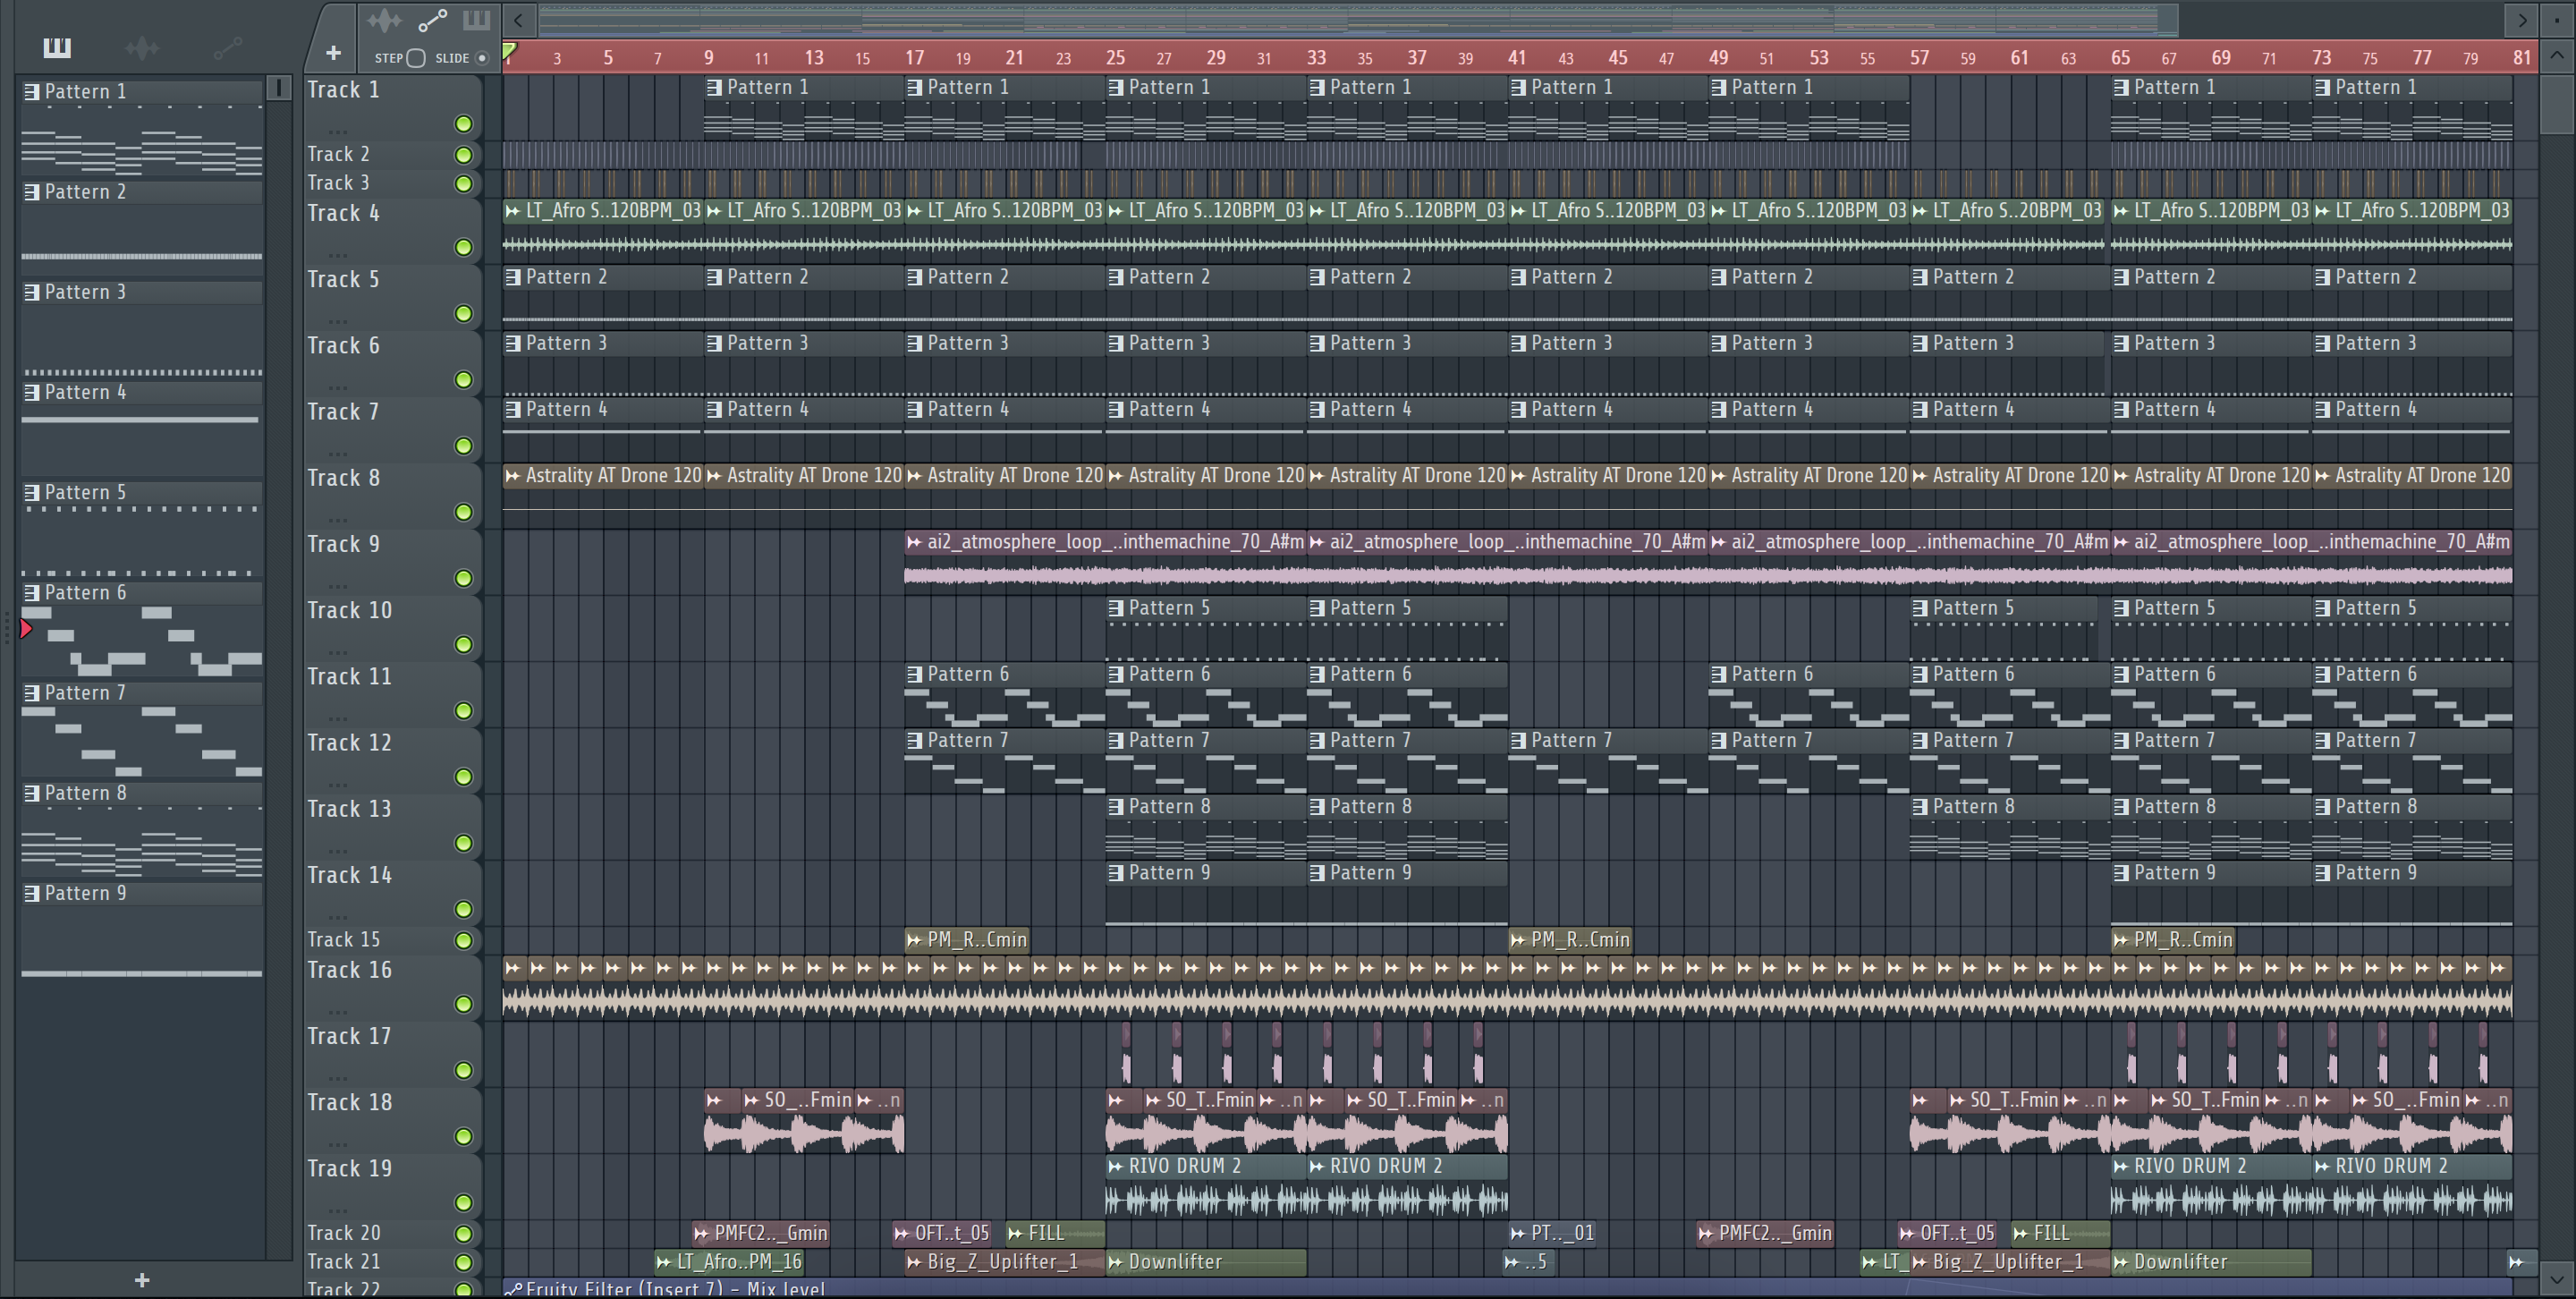This screenshot has height=1299, width=2576.
Task: Show patterns in the picker panel
Action: (x=57, y=47)
